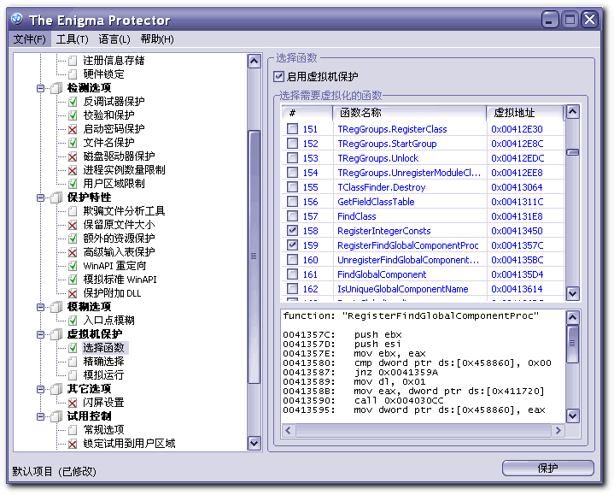This screenshot has height=495, width=614.
Task: Click green check icon for 模拟标准 WinAPI
Action: pos(73,280)
